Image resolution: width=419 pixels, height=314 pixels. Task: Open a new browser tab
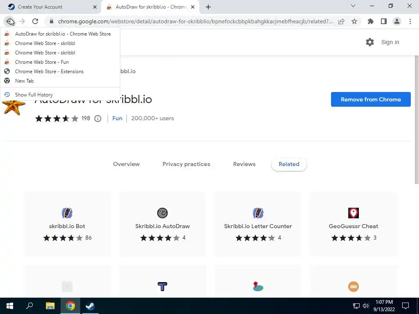tap(208, 7)
